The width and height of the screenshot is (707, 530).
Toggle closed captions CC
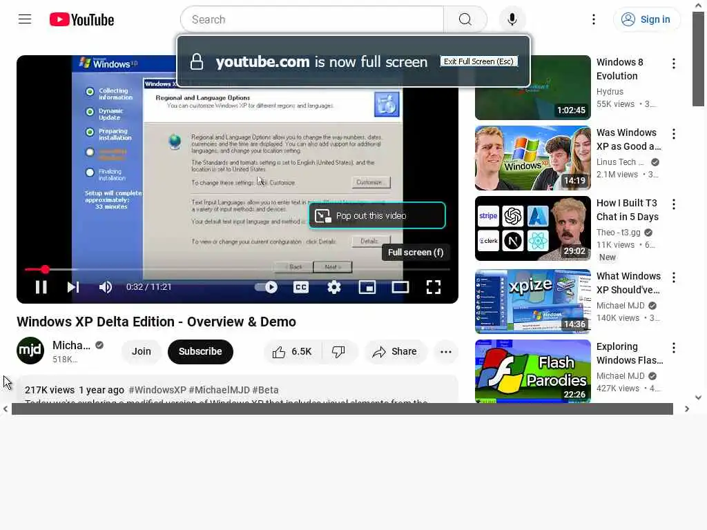(x=301, y=287)
